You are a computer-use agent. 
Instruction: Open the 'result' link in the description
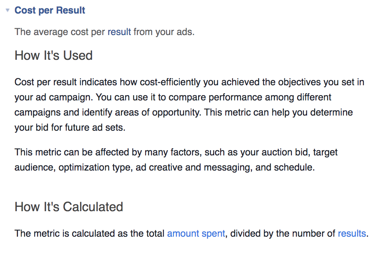coord(119,32)
